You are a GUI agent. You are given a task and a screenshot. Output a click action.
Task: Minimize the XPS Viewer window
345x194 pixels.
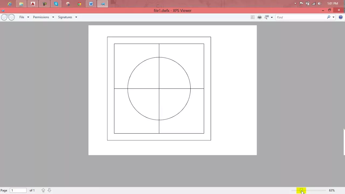click(x=323, y=10)
